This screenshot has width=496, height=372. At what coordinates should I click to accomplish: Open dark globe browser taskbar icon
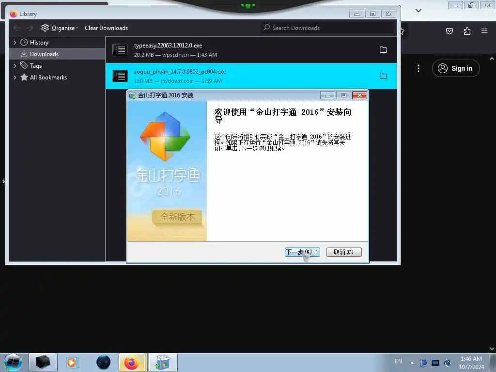click(x=103, y=362)
